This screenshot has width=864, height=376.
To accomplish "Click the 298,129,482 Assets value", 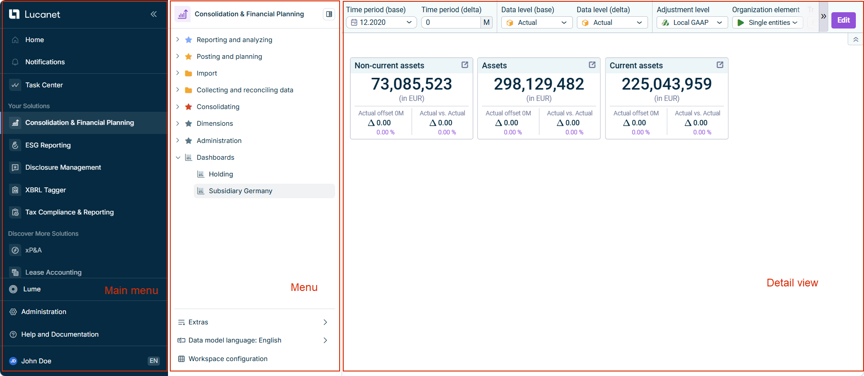I will pyautogui.click(x=539, y=84).
